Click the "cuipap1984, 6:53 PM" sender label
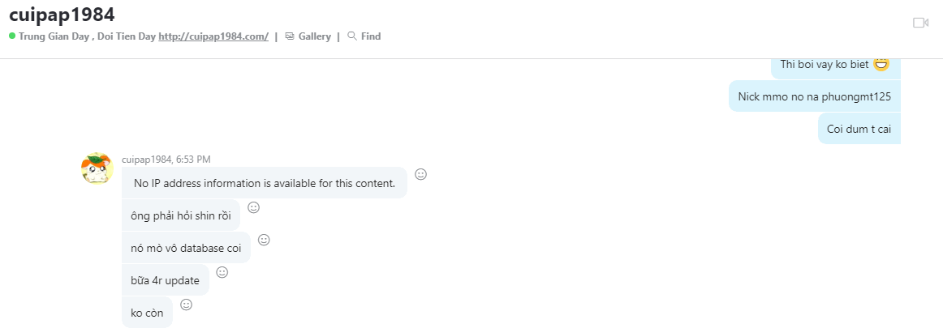 166,160
